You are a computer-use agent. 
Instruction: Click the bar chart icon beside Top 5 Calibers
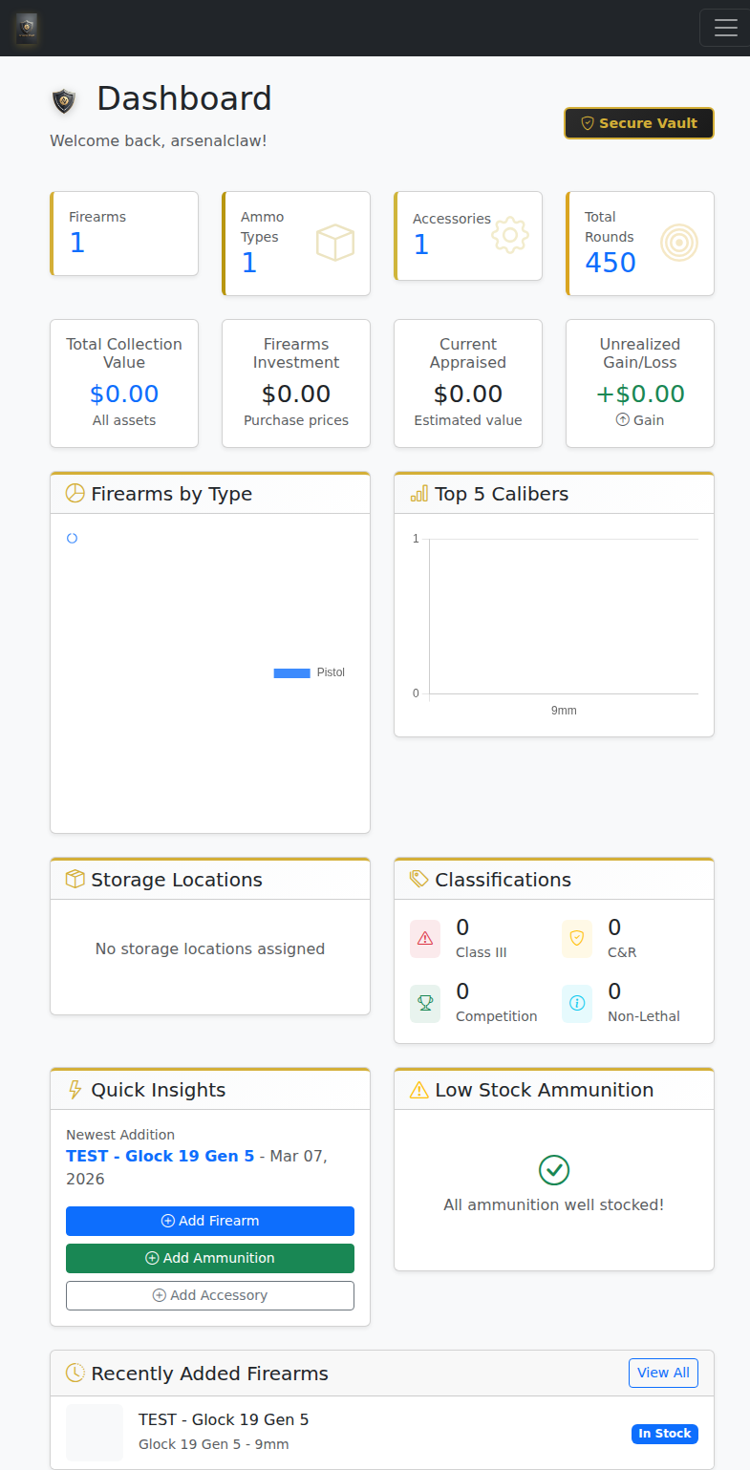(418, 493)
